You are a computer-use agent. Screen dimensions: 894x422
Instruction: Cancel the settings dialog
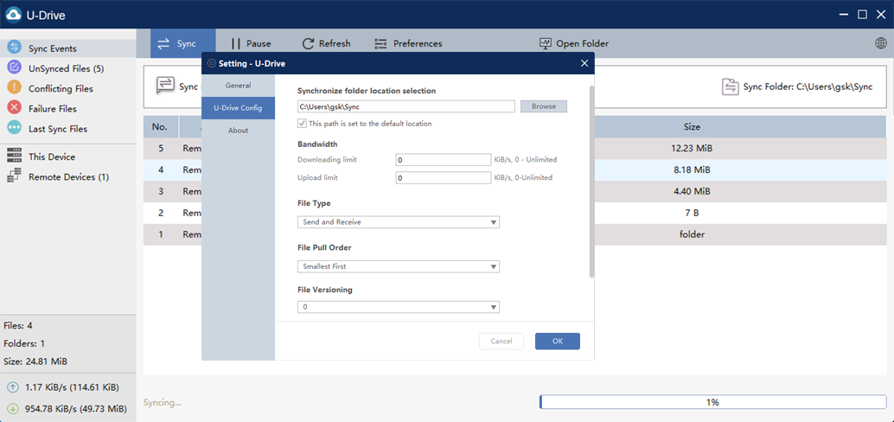501,341
